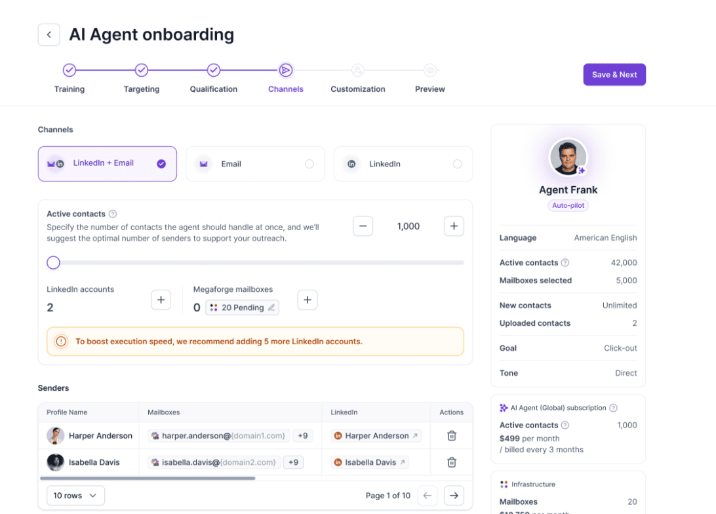Open harper.anderson@ mailbox chip
The width and height of the screenshot is (716, 514).
219,436
